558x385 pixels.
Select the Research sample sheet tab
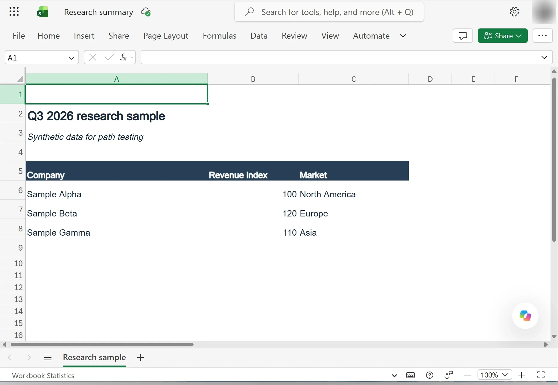point(94,357)
